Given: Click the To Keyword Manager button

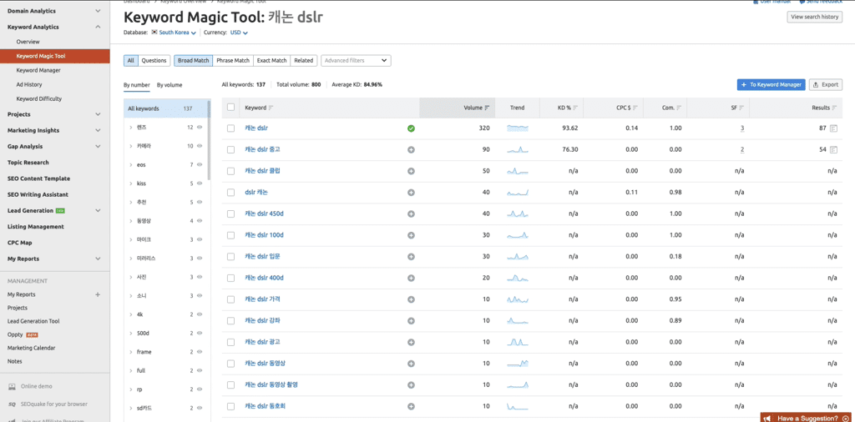Looking at the screenshot, I should (x=771, y=84).
